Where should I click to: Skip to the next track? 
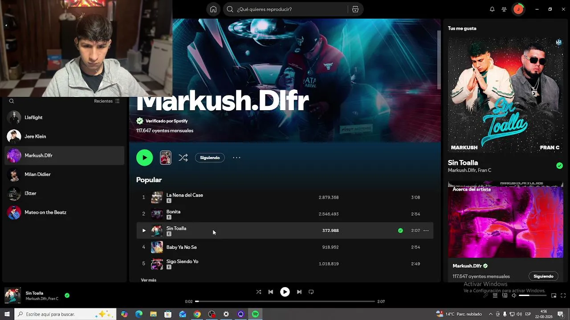tap(299, 292)
